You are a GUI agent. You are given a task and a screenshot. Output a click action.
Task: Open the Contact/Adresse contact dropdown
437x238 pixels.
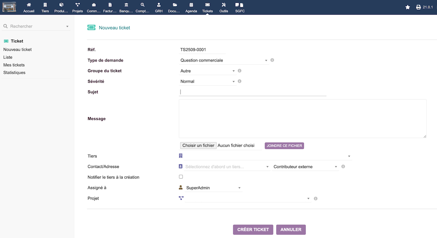227,167
